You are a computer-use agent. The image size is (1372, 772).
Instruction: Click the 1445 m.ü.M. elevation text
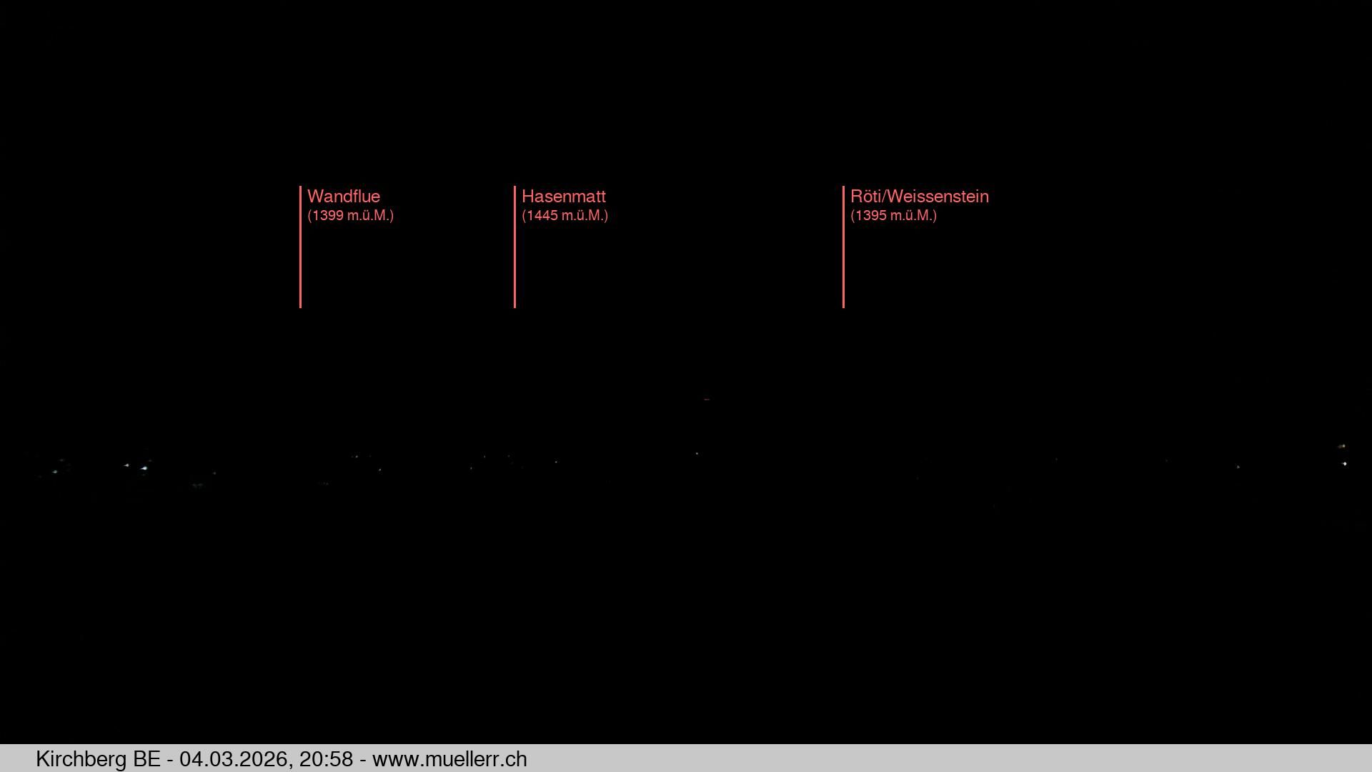coord(565,215)
